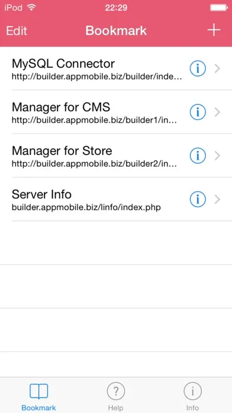This screenshot has height=413, width=232.
Task: Switch to the Bookmark tab
Action: coord(38,397)
